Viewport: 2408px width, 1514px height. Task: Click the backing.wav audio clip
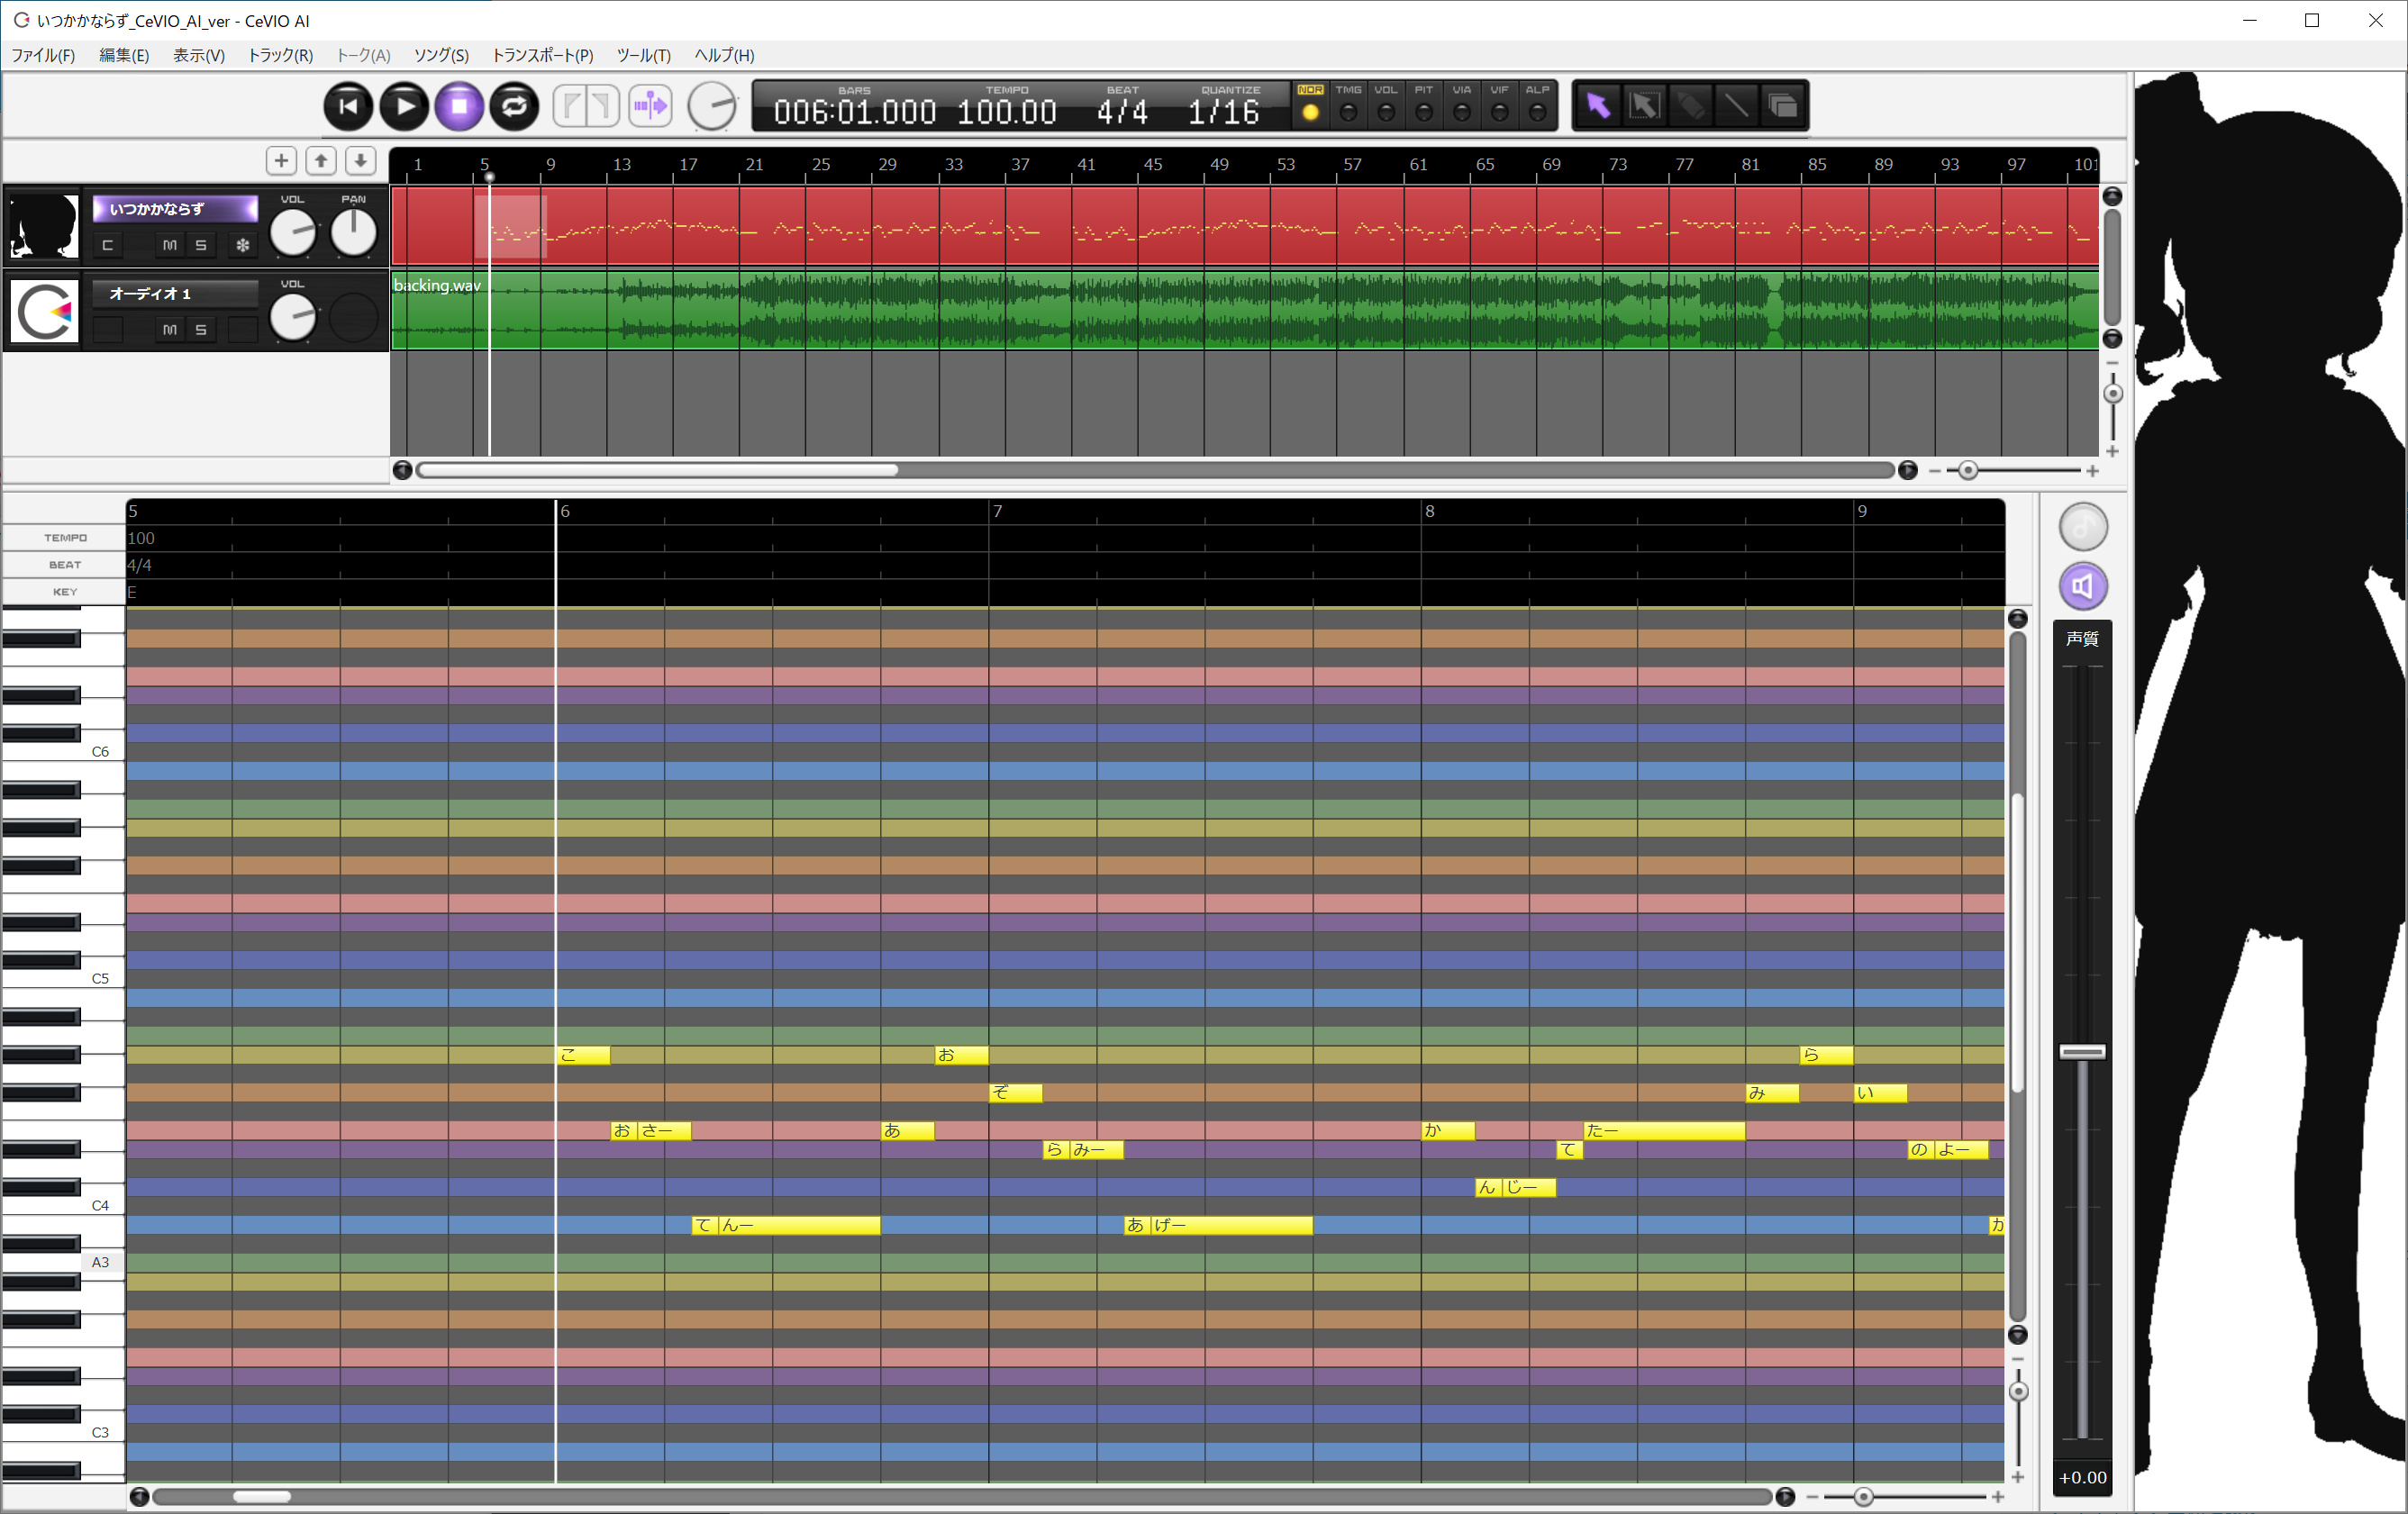[1245, 310]
